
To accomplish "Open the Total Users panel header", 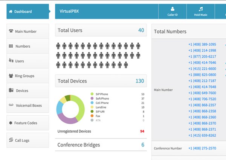I will [x=101, y=30].
